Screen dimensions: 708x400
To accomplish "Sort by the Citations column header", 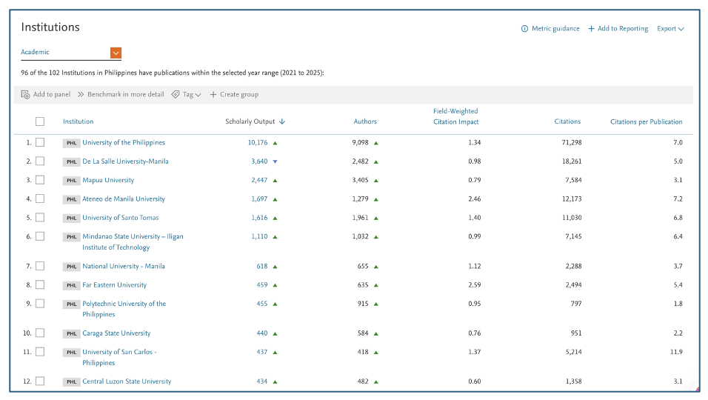I will pos(567,121).
